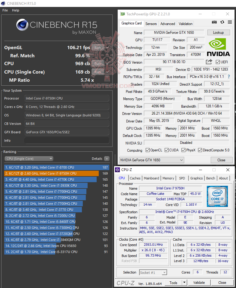The image size is (236, 288).
Task: Click the OpenGL checkmark icon
Action: click(108, 48)
